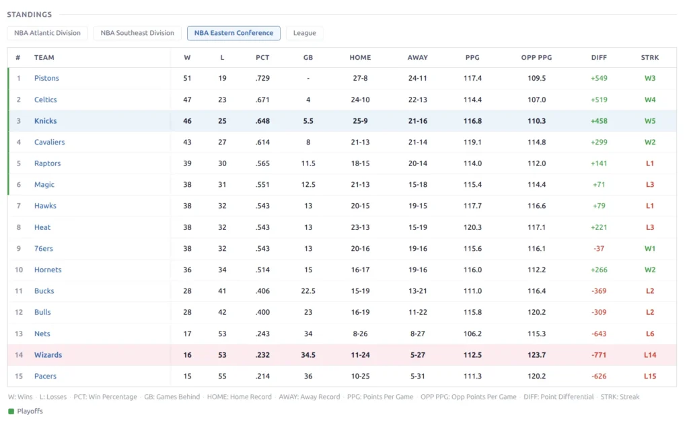Click the Pistons +549 point differential
This screenshot has width=689, height=429.
pos(599,78)
